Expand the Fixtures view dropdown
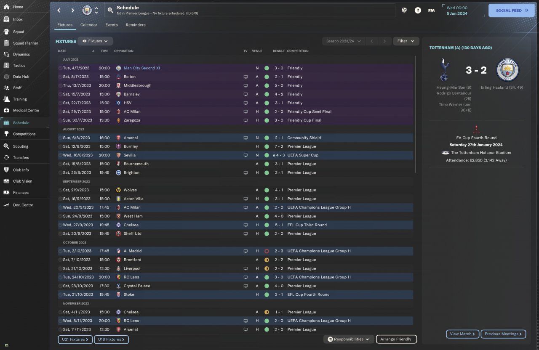 (95, 41)
